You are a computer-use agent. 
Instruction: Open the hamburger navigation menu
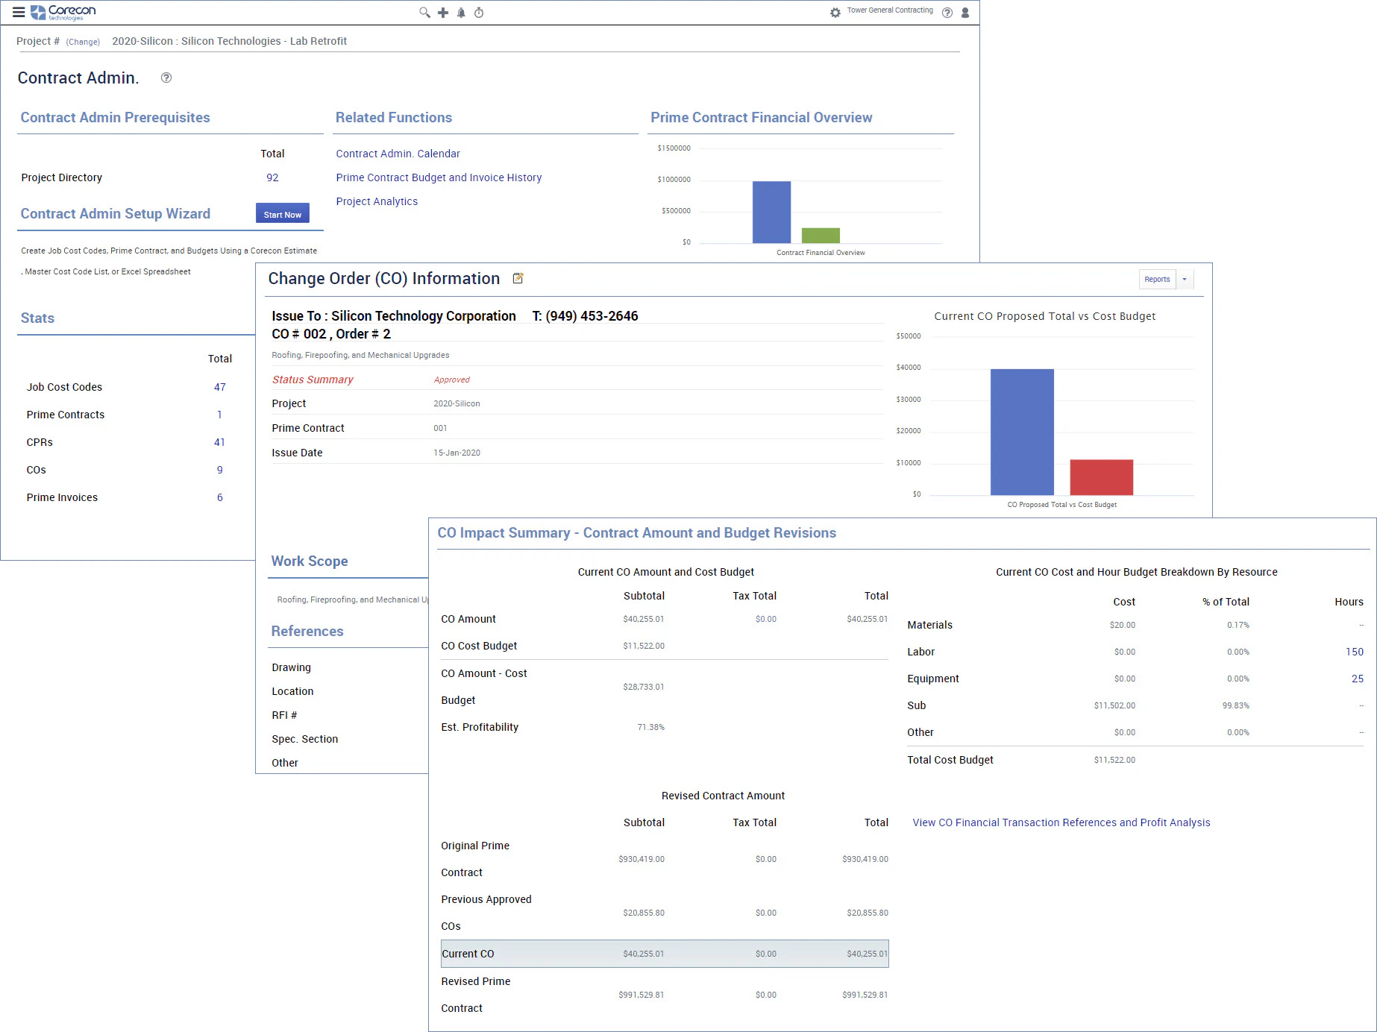pyautogui.click(x=19, y=12)
